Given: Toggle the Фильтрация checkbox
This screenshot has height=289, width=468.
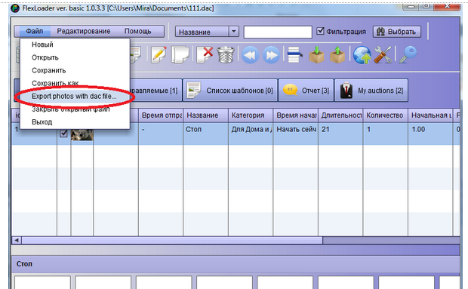Looking at the screenshot, I should (320, 31).
